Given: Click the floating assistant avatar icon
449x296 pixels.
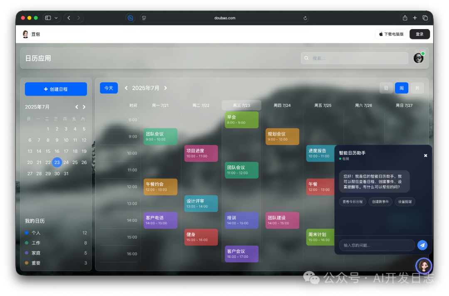Looking at the screenshot, I should tap(424, 266).
